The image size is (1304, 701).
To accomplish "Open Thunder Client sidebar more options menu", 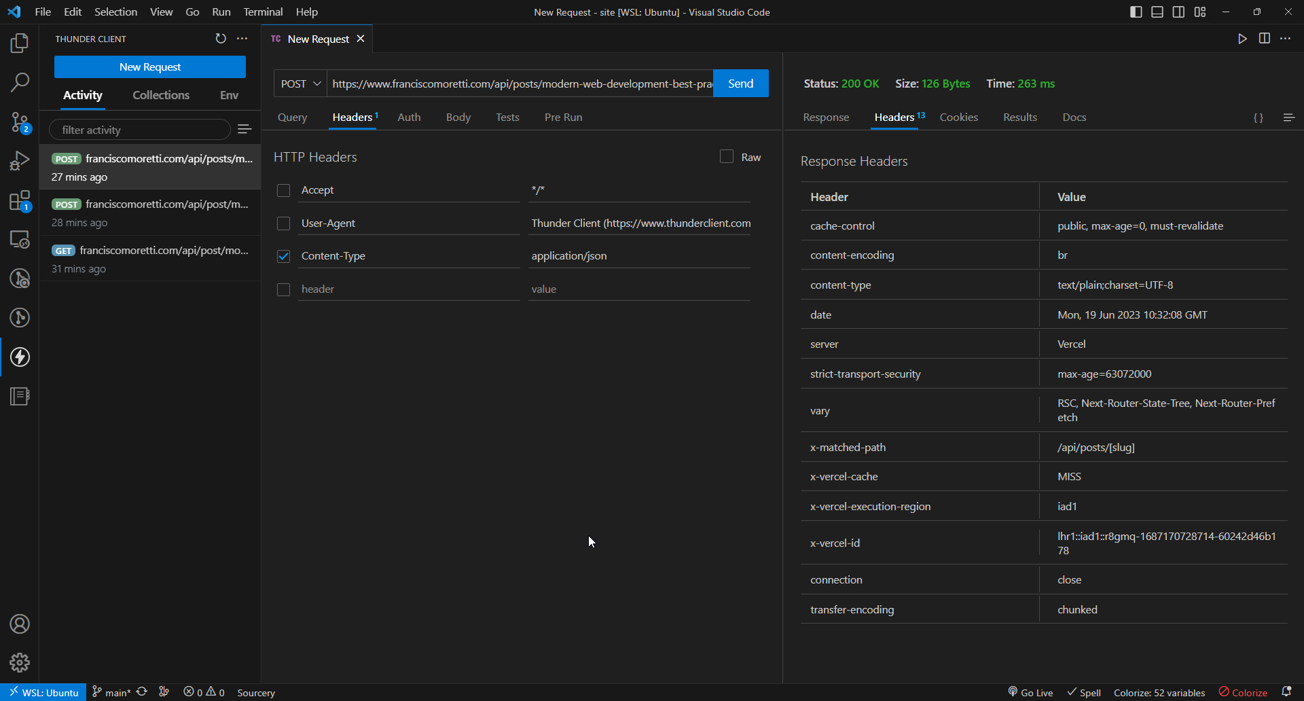I will tap(242, 39).
